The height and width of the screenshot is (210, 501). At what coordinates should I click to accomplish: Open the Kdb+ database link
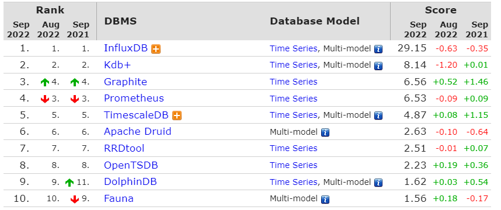[117, 65]
